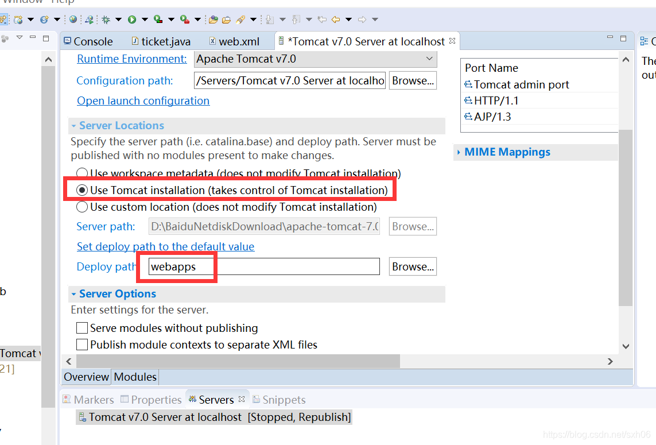The width and height of the screenshot is (656, 445).
Task: Click the editor vertical scroll up arrow
Action: tap(626, 60)
